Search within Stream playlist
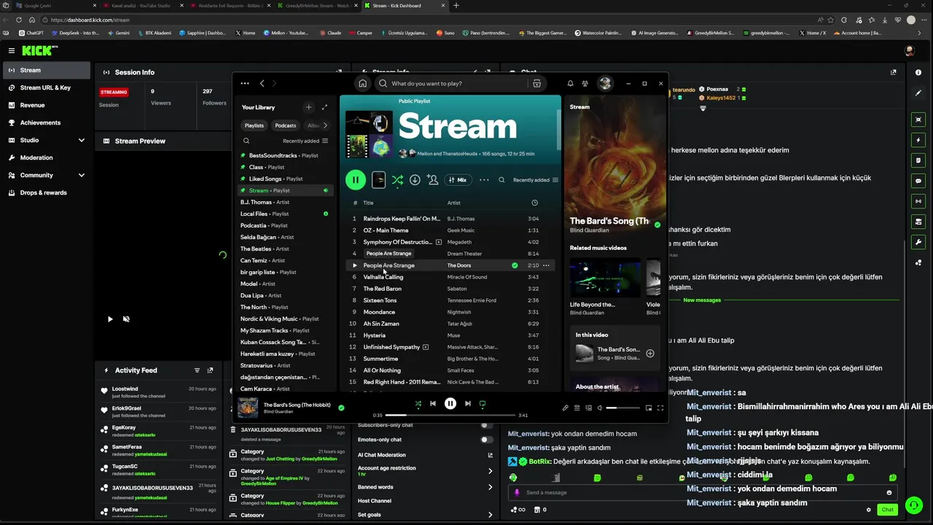The image size is (933, 525). pyautogui.click(x=501, y=179)
